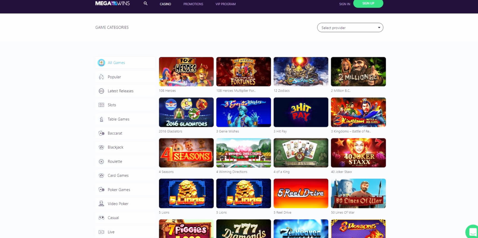Click the Roulette wheel icon

(101, 161)
